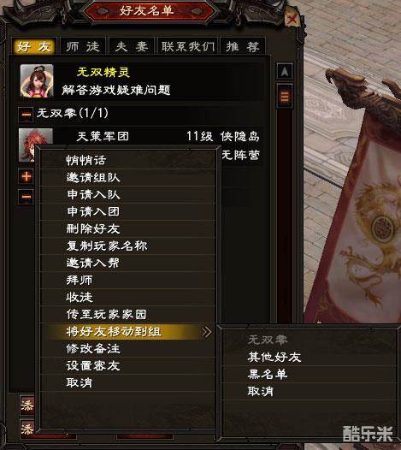
Task: Click the orange scrollbar handle
Action: [x=285, y=97]
